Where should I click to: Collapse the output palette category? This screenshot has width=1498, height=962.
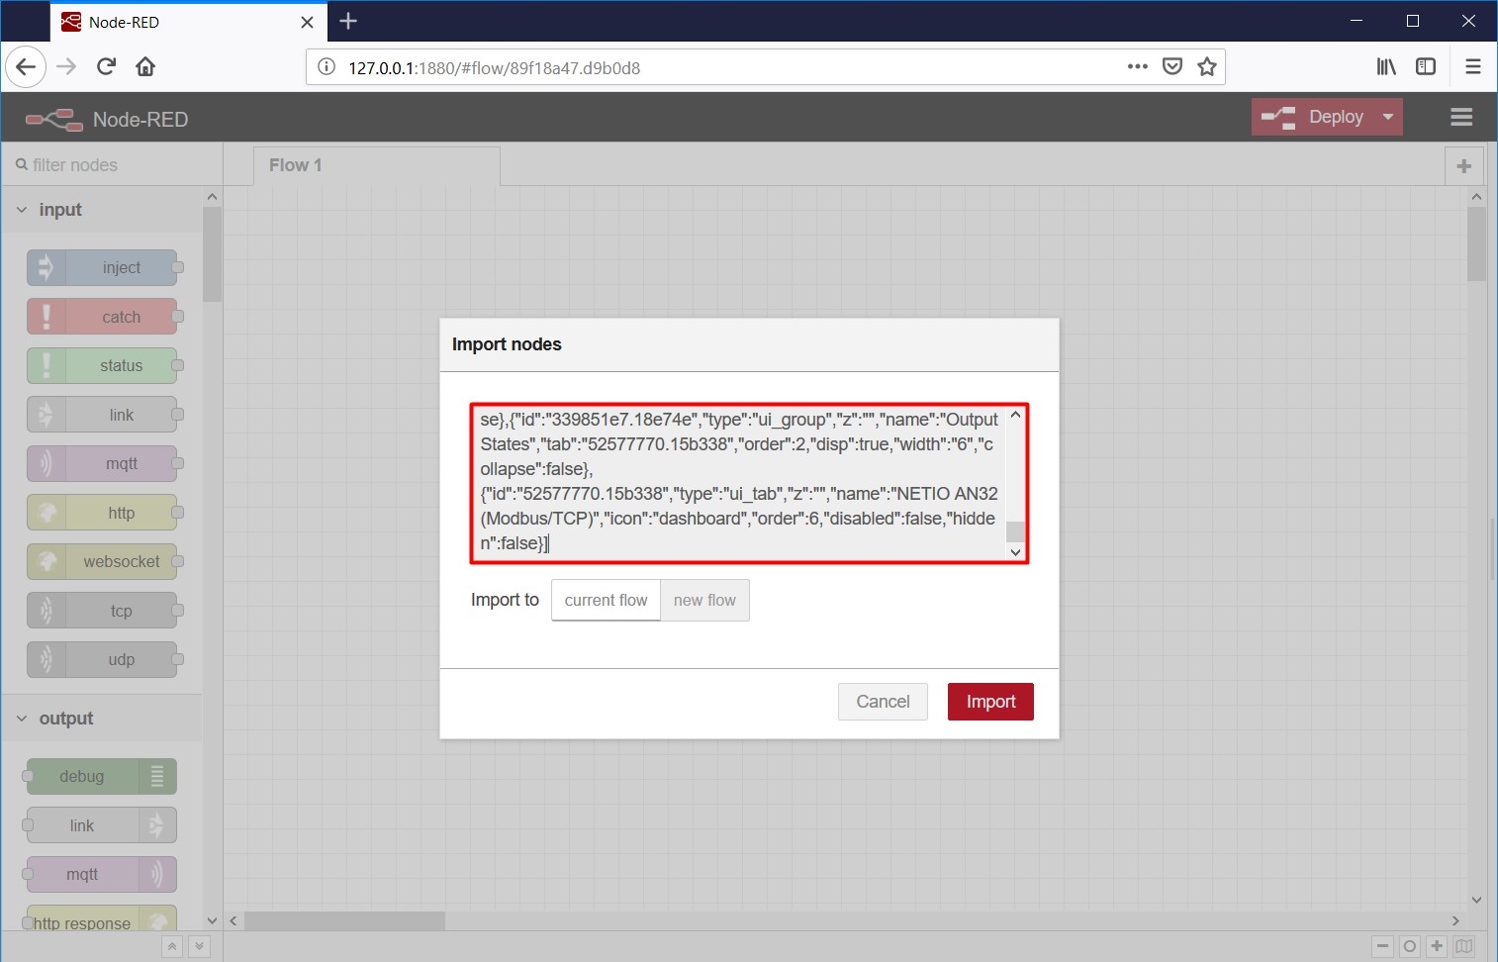coord(102,719)
